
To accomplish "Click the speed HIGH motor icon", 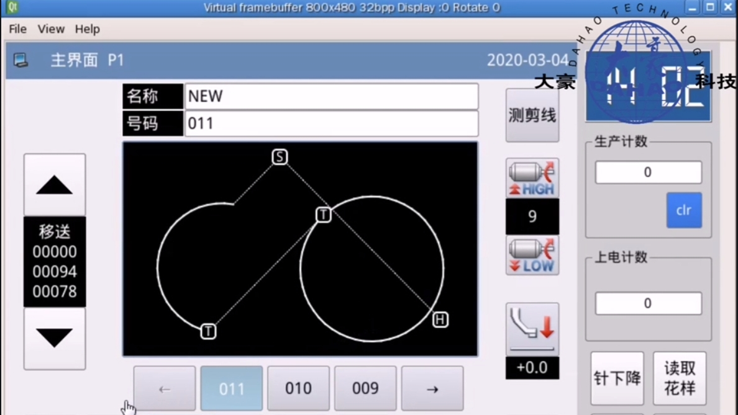I will [x=532, y=179].
